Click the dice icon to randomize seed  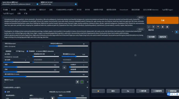tap(78, 82)
